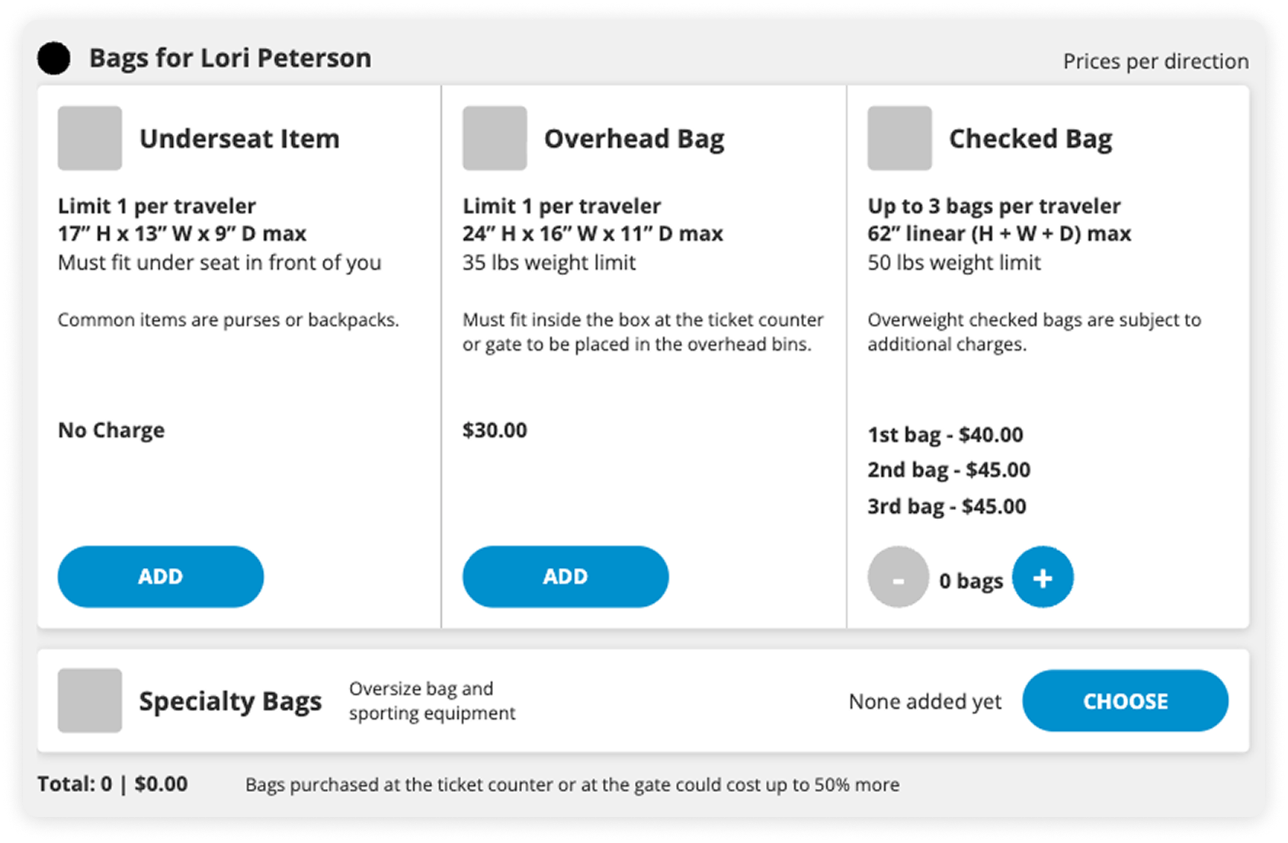Click the Specialty Bags heading

230,701
